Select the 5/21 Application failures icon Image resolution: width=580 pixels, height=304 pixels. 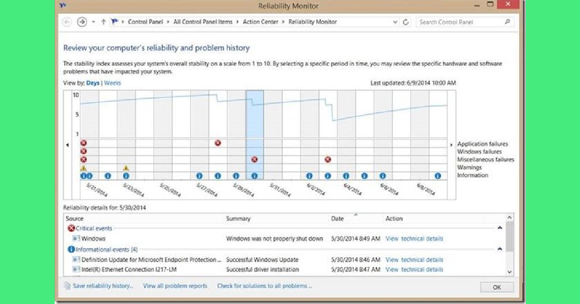click(x=84, y=143)
